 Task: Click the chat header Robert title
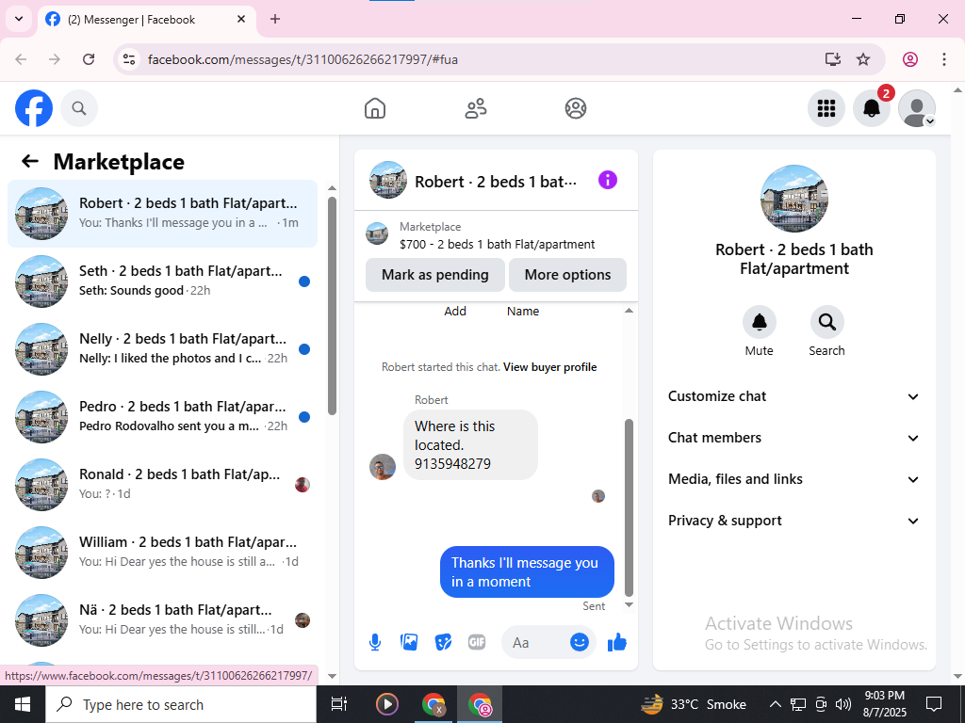click(496, 182)
